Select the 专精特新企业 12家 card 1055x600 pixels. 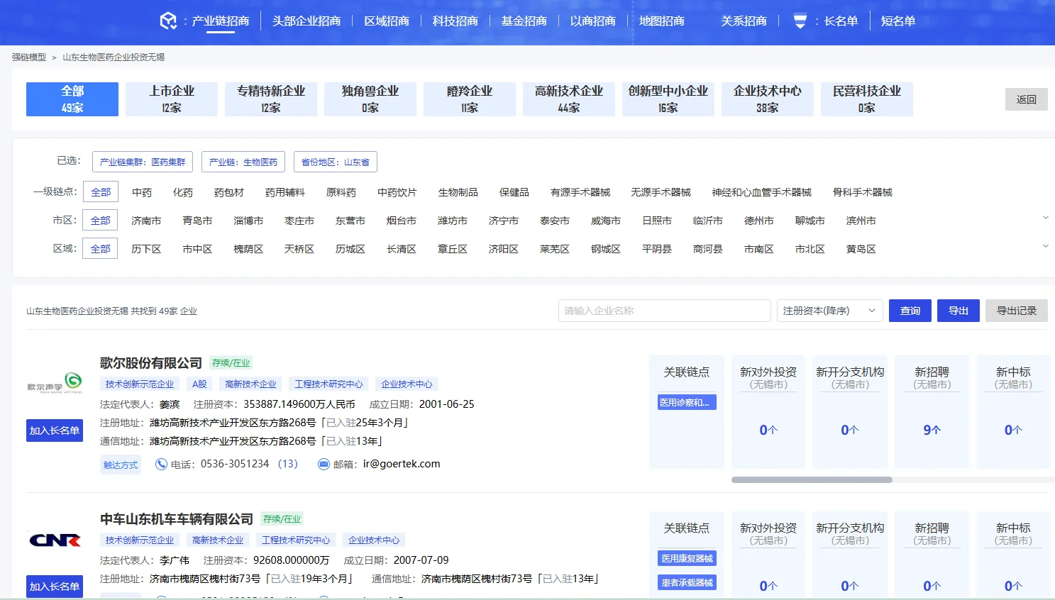pos(271,99)
